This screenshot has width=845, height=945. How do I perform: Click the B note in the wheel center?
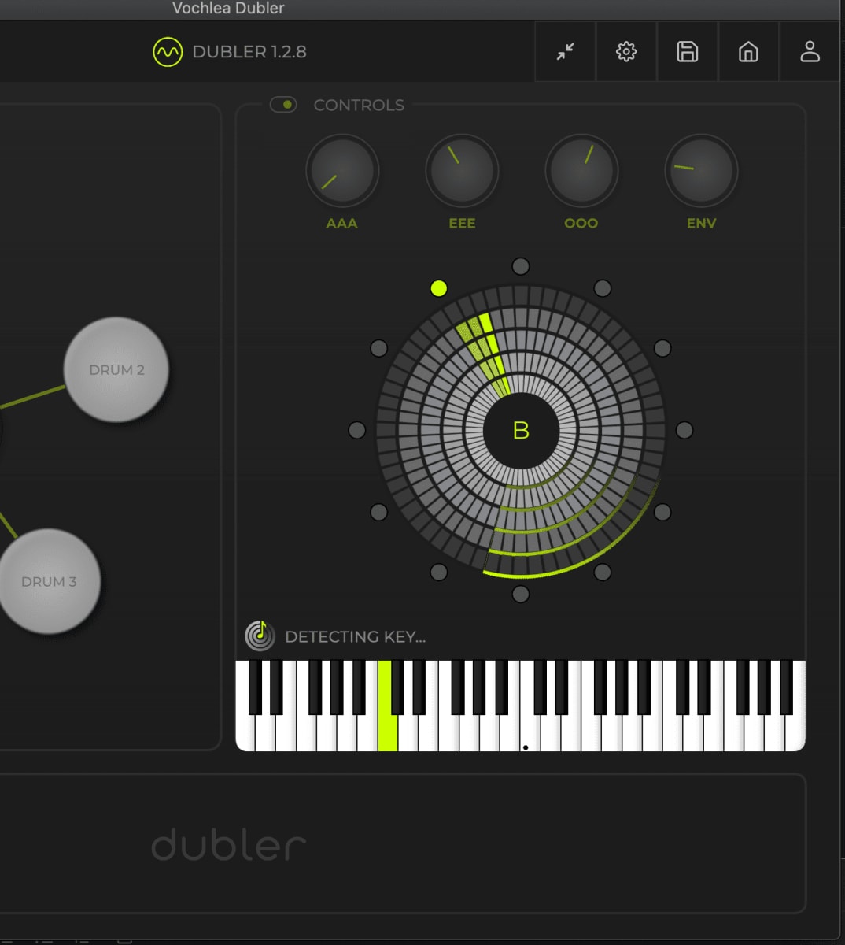521,430
